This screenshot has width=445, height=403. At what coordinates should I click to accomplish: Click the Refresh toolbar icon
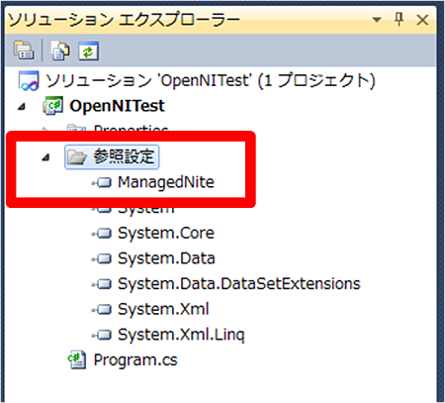(88, 50)
